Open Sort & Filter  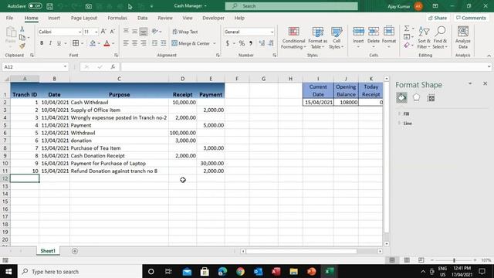pos(424,38)
